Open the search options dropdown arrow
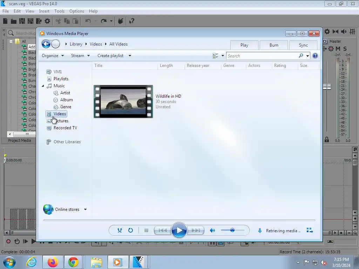This screenshot has width=359, height=269. 307,56
